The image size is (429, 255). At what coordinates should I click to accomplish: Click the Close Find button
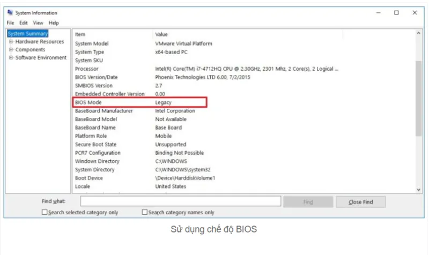(x=360, y=202)
